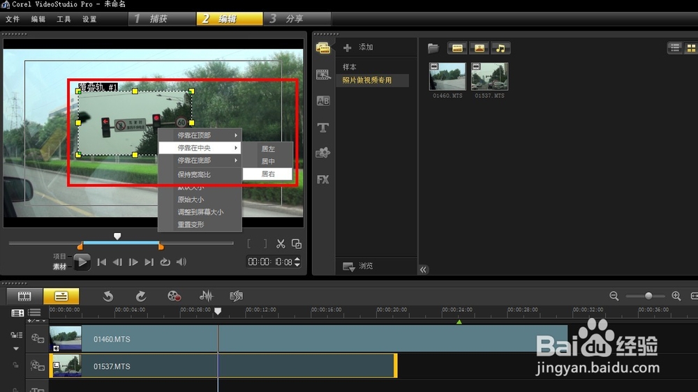Toggle the overlay track button

38,366
